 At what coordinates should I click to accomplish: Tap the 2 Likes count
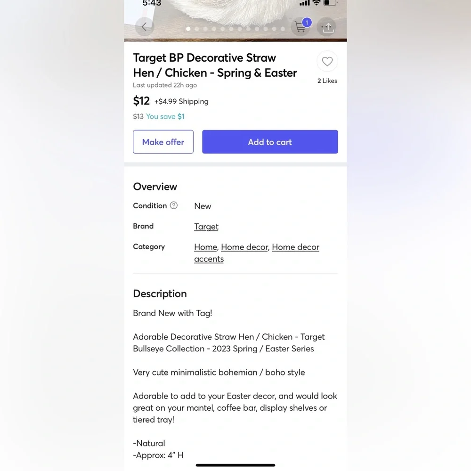pyautogui.click(x=327, y=81)
